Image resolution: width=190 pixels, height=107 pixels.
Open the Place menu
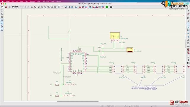pyautogui.click(x=26, y=1)
